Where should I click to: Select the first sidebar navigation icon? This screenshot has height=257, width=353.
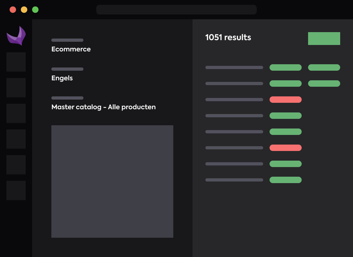click(16, 62)
